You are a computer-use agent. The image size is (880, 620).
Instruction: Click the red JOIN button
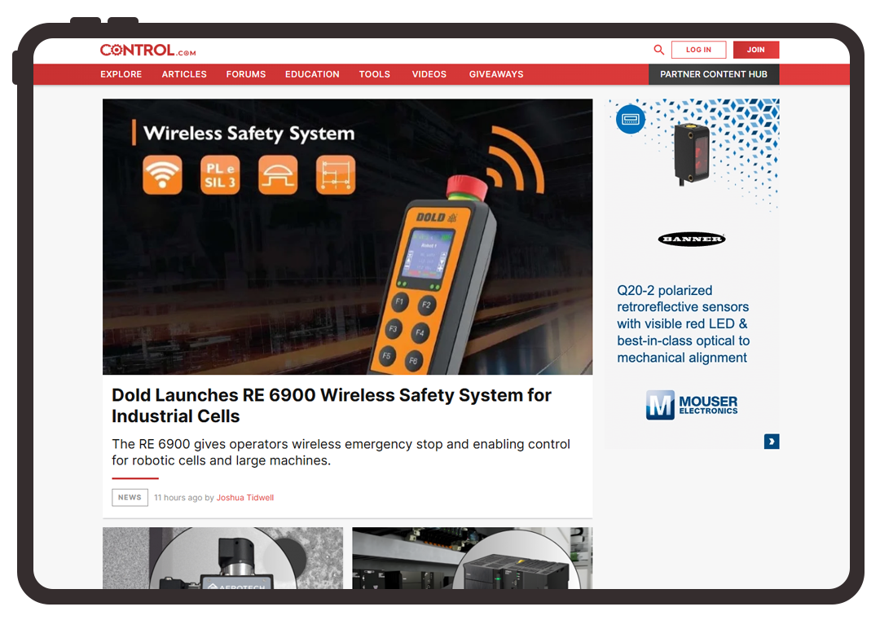756,50
